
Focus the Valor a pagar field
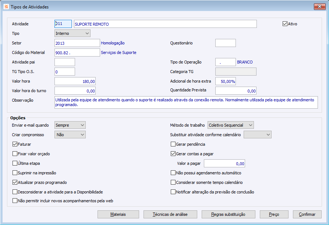click(224, 163)
